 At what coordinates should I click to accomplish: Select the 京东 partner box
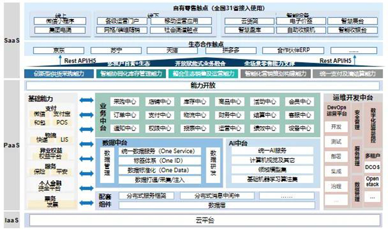click(x=59, y=51)
